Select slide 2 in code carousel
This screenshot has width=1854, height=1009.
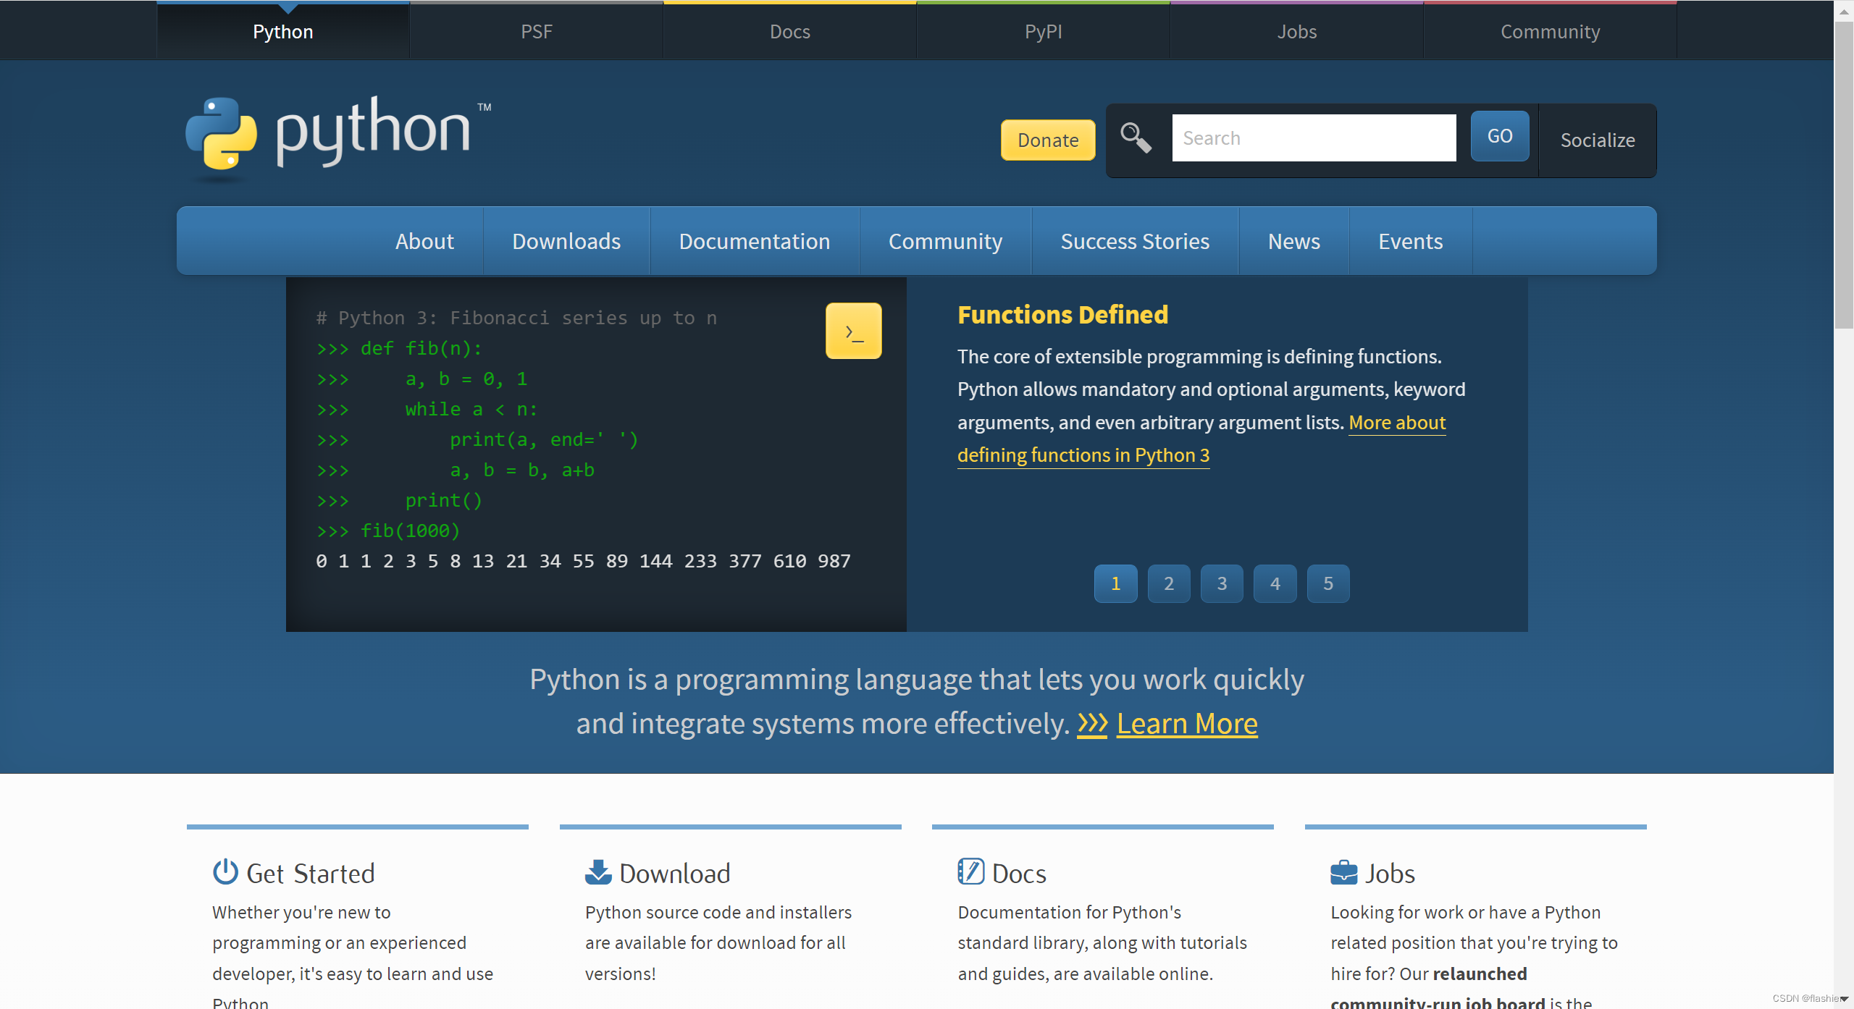1168,583
